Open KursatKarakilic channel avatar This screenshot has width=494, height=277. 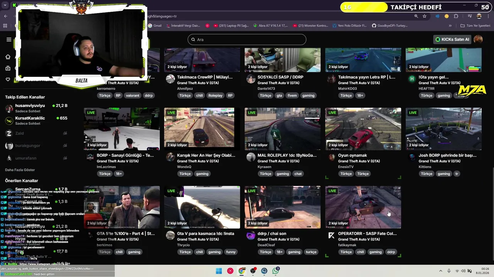[x=9, y=121]
